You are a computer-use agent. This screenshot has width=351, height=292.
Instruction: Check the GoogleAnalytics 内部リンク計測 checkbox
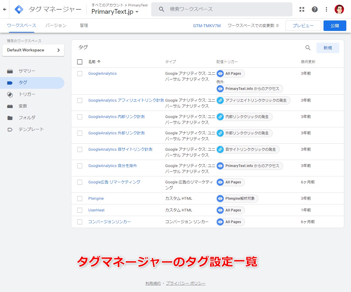pos(80,117)
